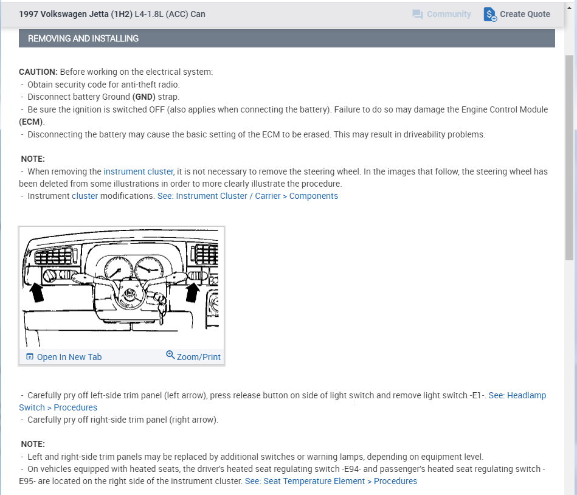Click the Community chat bubble icon
The width and height of the screenshot is (577, 495).
417,15
